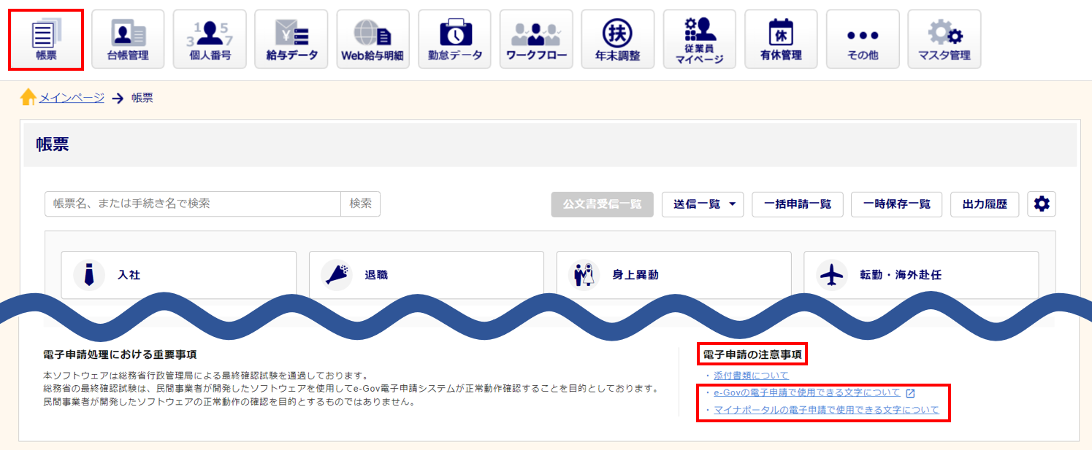Open 勤怠データ module
The height and width of the screenshot is (450, 1092).
[455, 40]
